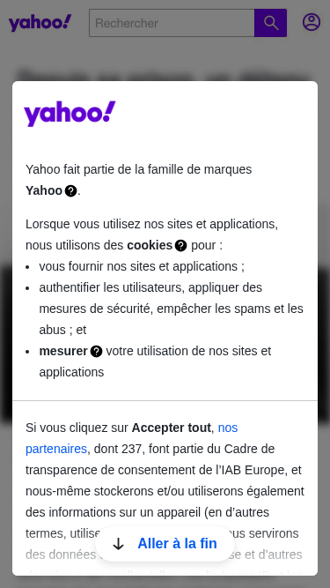This screenshot has height=588, width=330.
Task: Click the Yahoo logo in the header
Action: click(40, 23)
